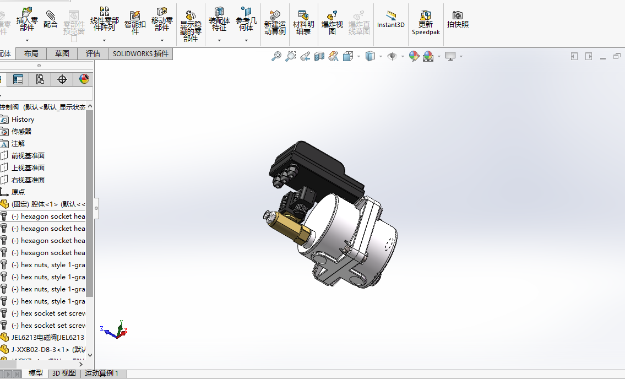Select 右视基准面 plane
The width and height of the screenshot is (625, 379).
coord(28,180)
